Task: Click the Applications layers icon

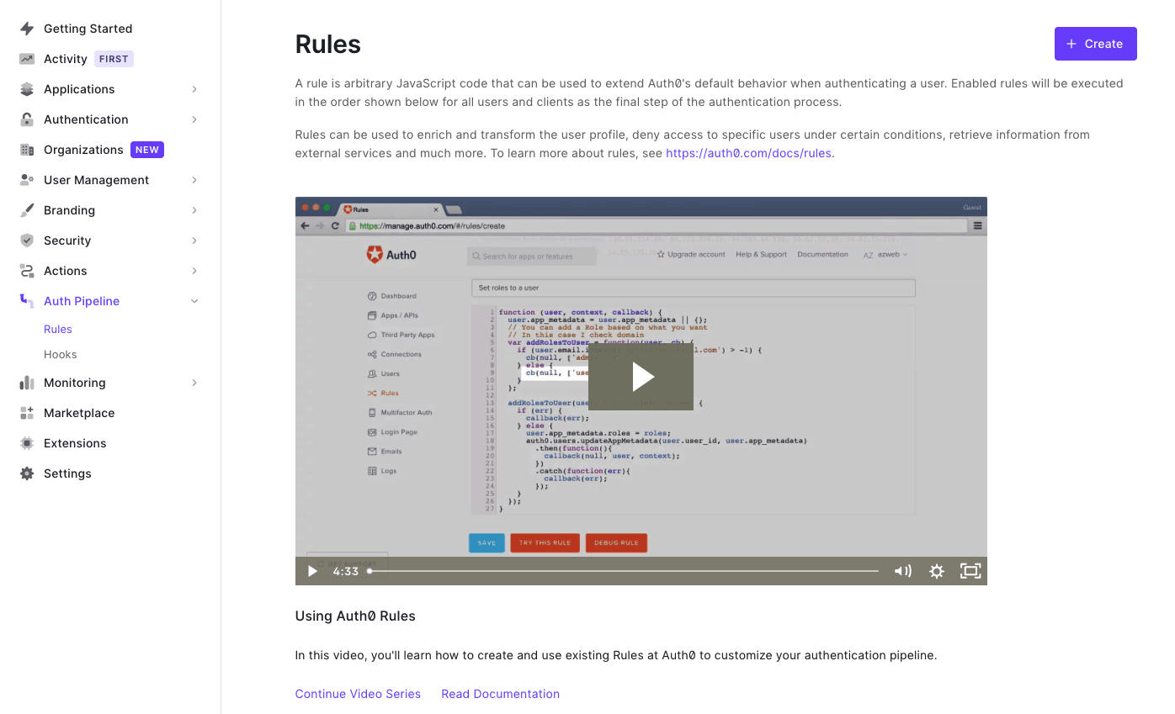Action: 27,89
